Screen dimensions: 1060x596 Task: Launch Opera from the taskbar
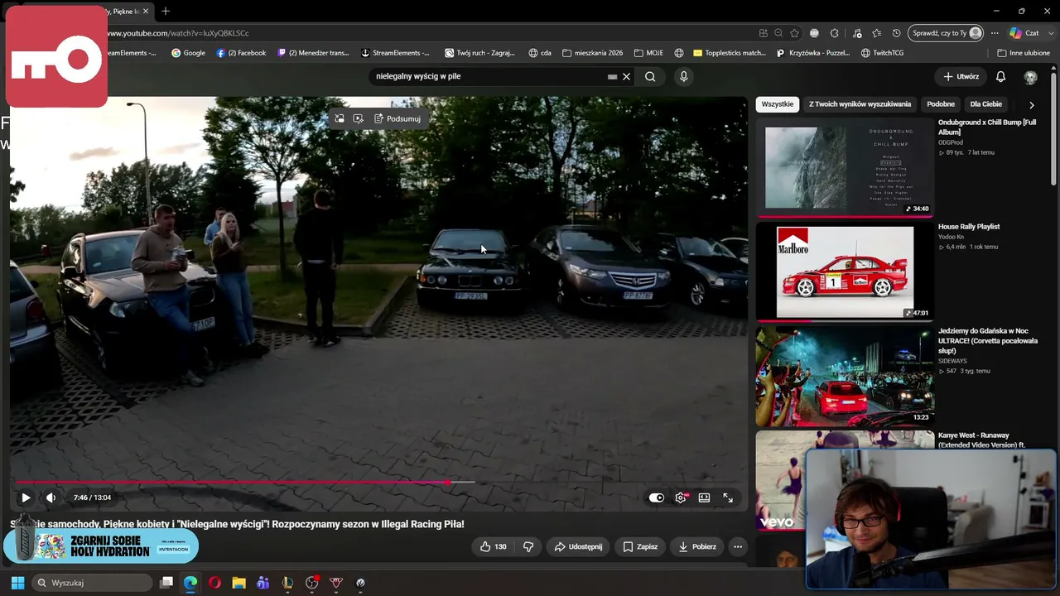point(214,583)
